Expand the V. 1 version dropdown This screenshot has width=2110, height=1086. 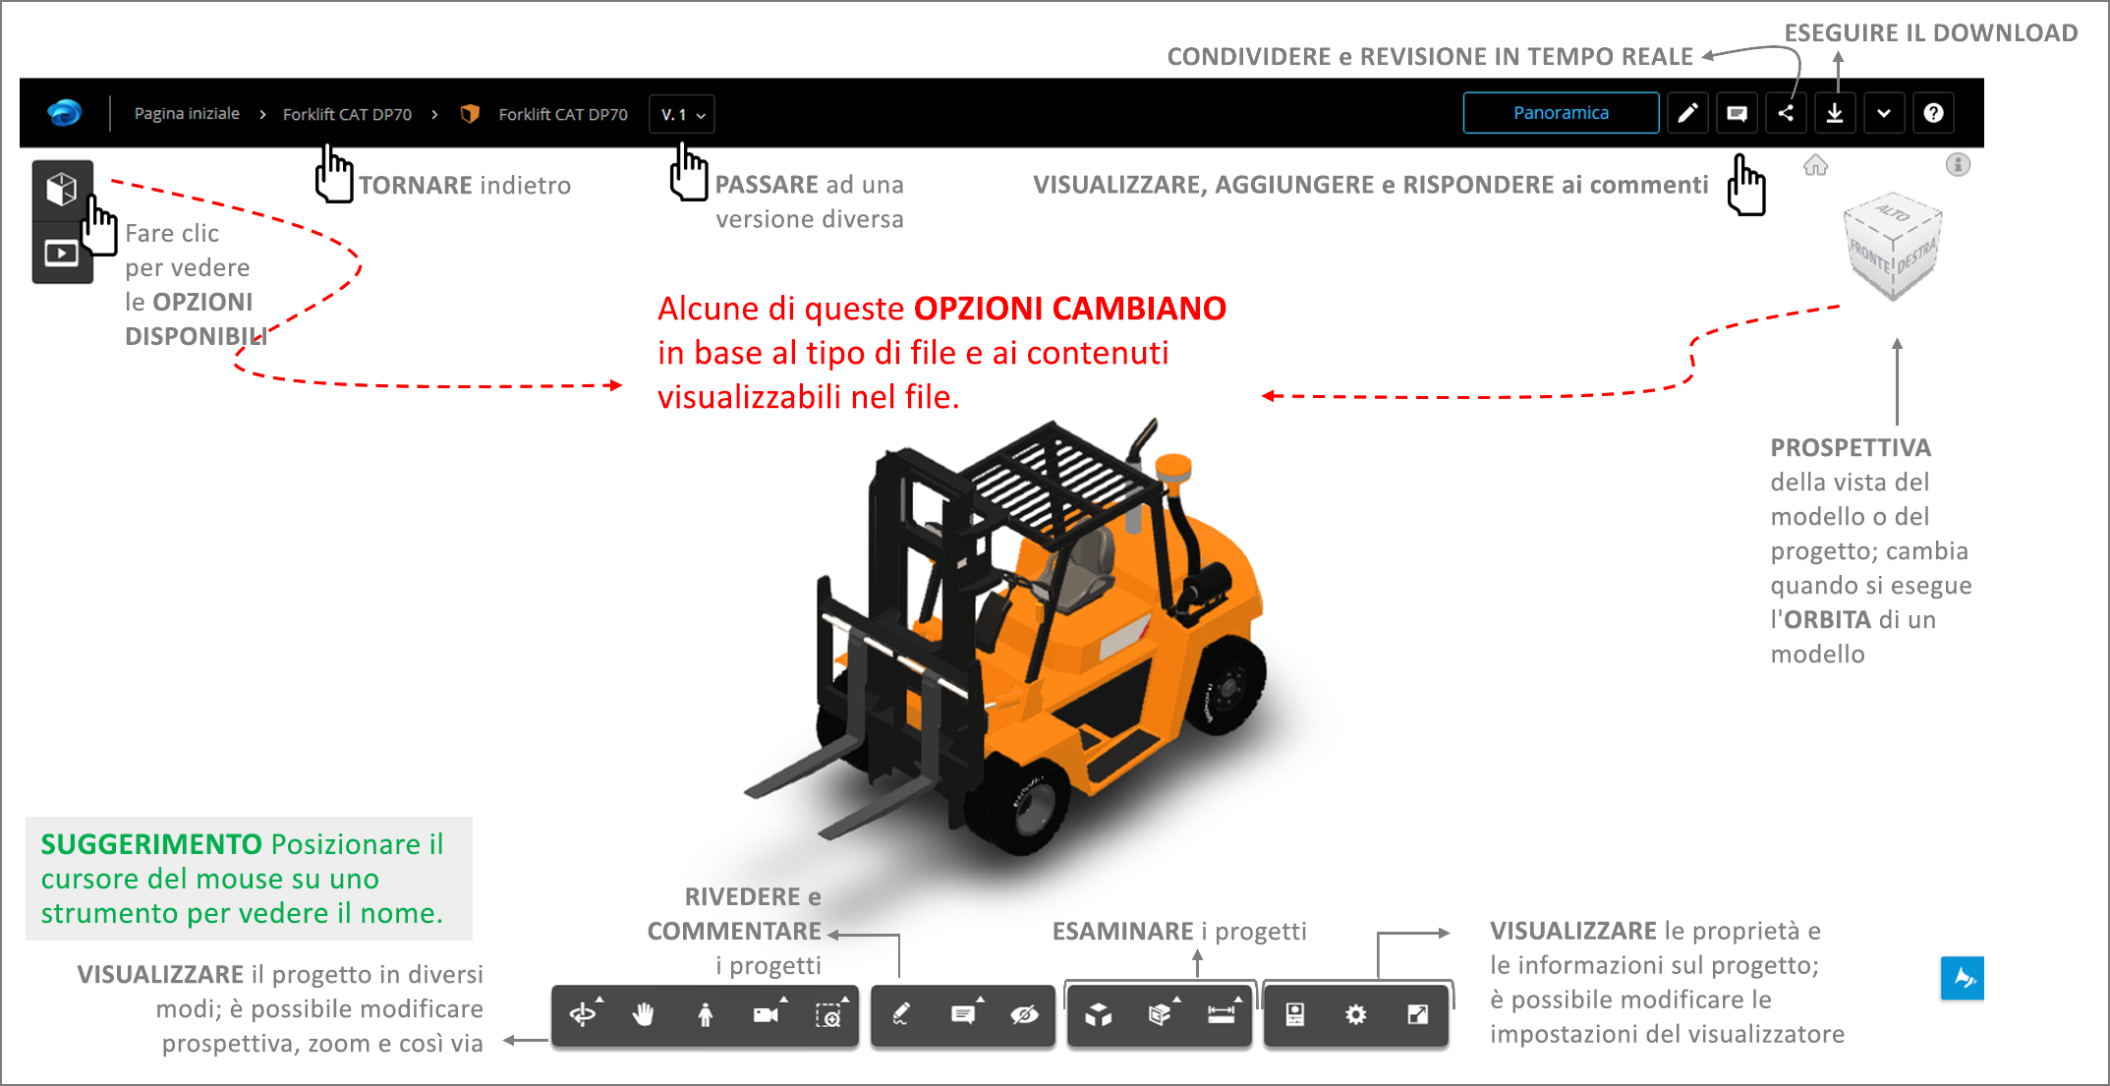(682, 114)
